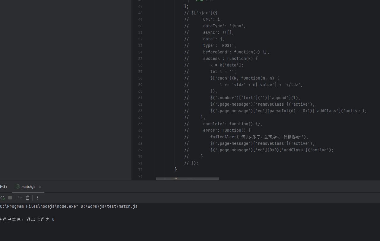Click the let l = ''; line

point(210,72)
